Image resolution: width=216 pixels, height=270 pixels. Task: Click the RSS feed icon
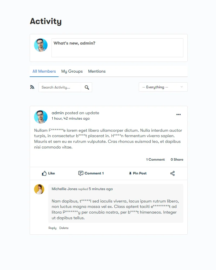tap(32, 87)
